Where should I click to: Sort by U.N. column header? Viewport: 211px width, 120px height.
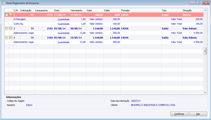(x=17, y=10)
